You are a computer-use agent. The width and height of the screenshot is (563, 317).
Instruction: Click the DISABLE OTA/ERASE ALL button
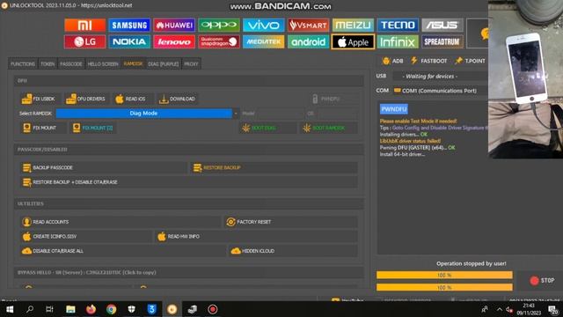click(x=123, y=251)
